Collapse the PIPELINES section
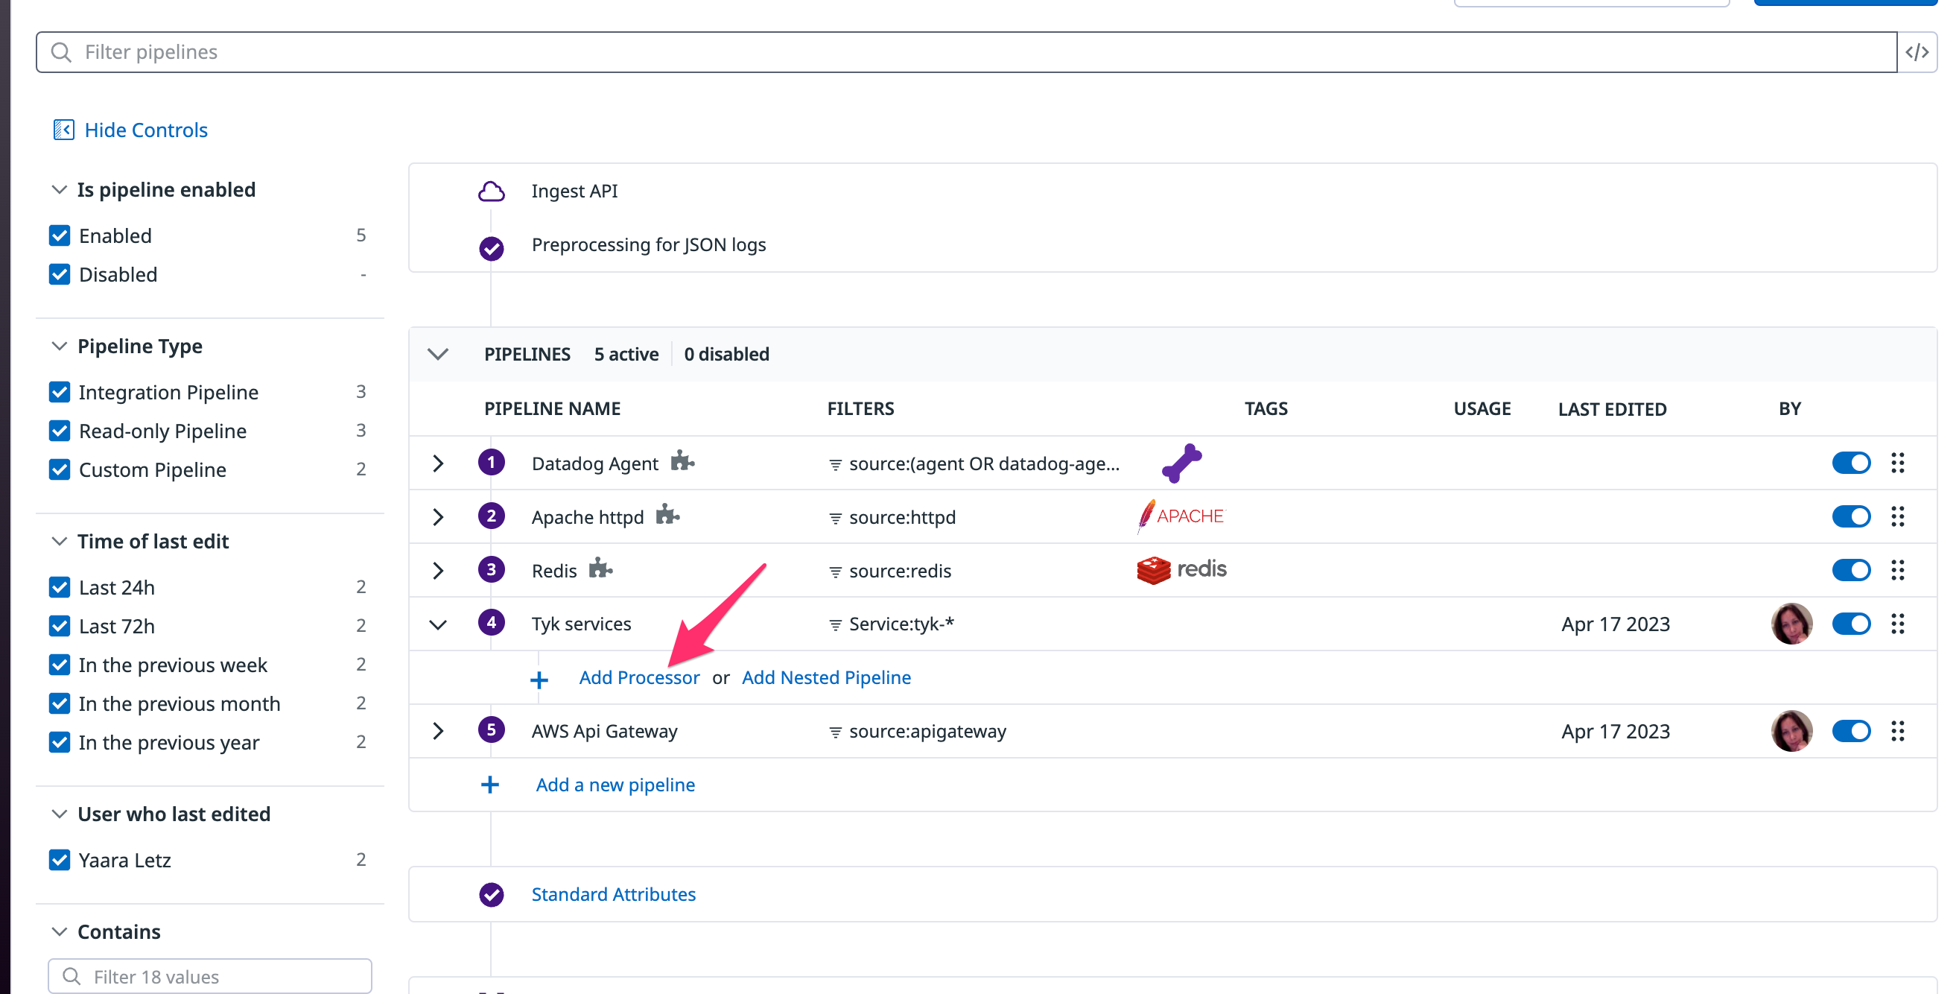 (438, 354)
